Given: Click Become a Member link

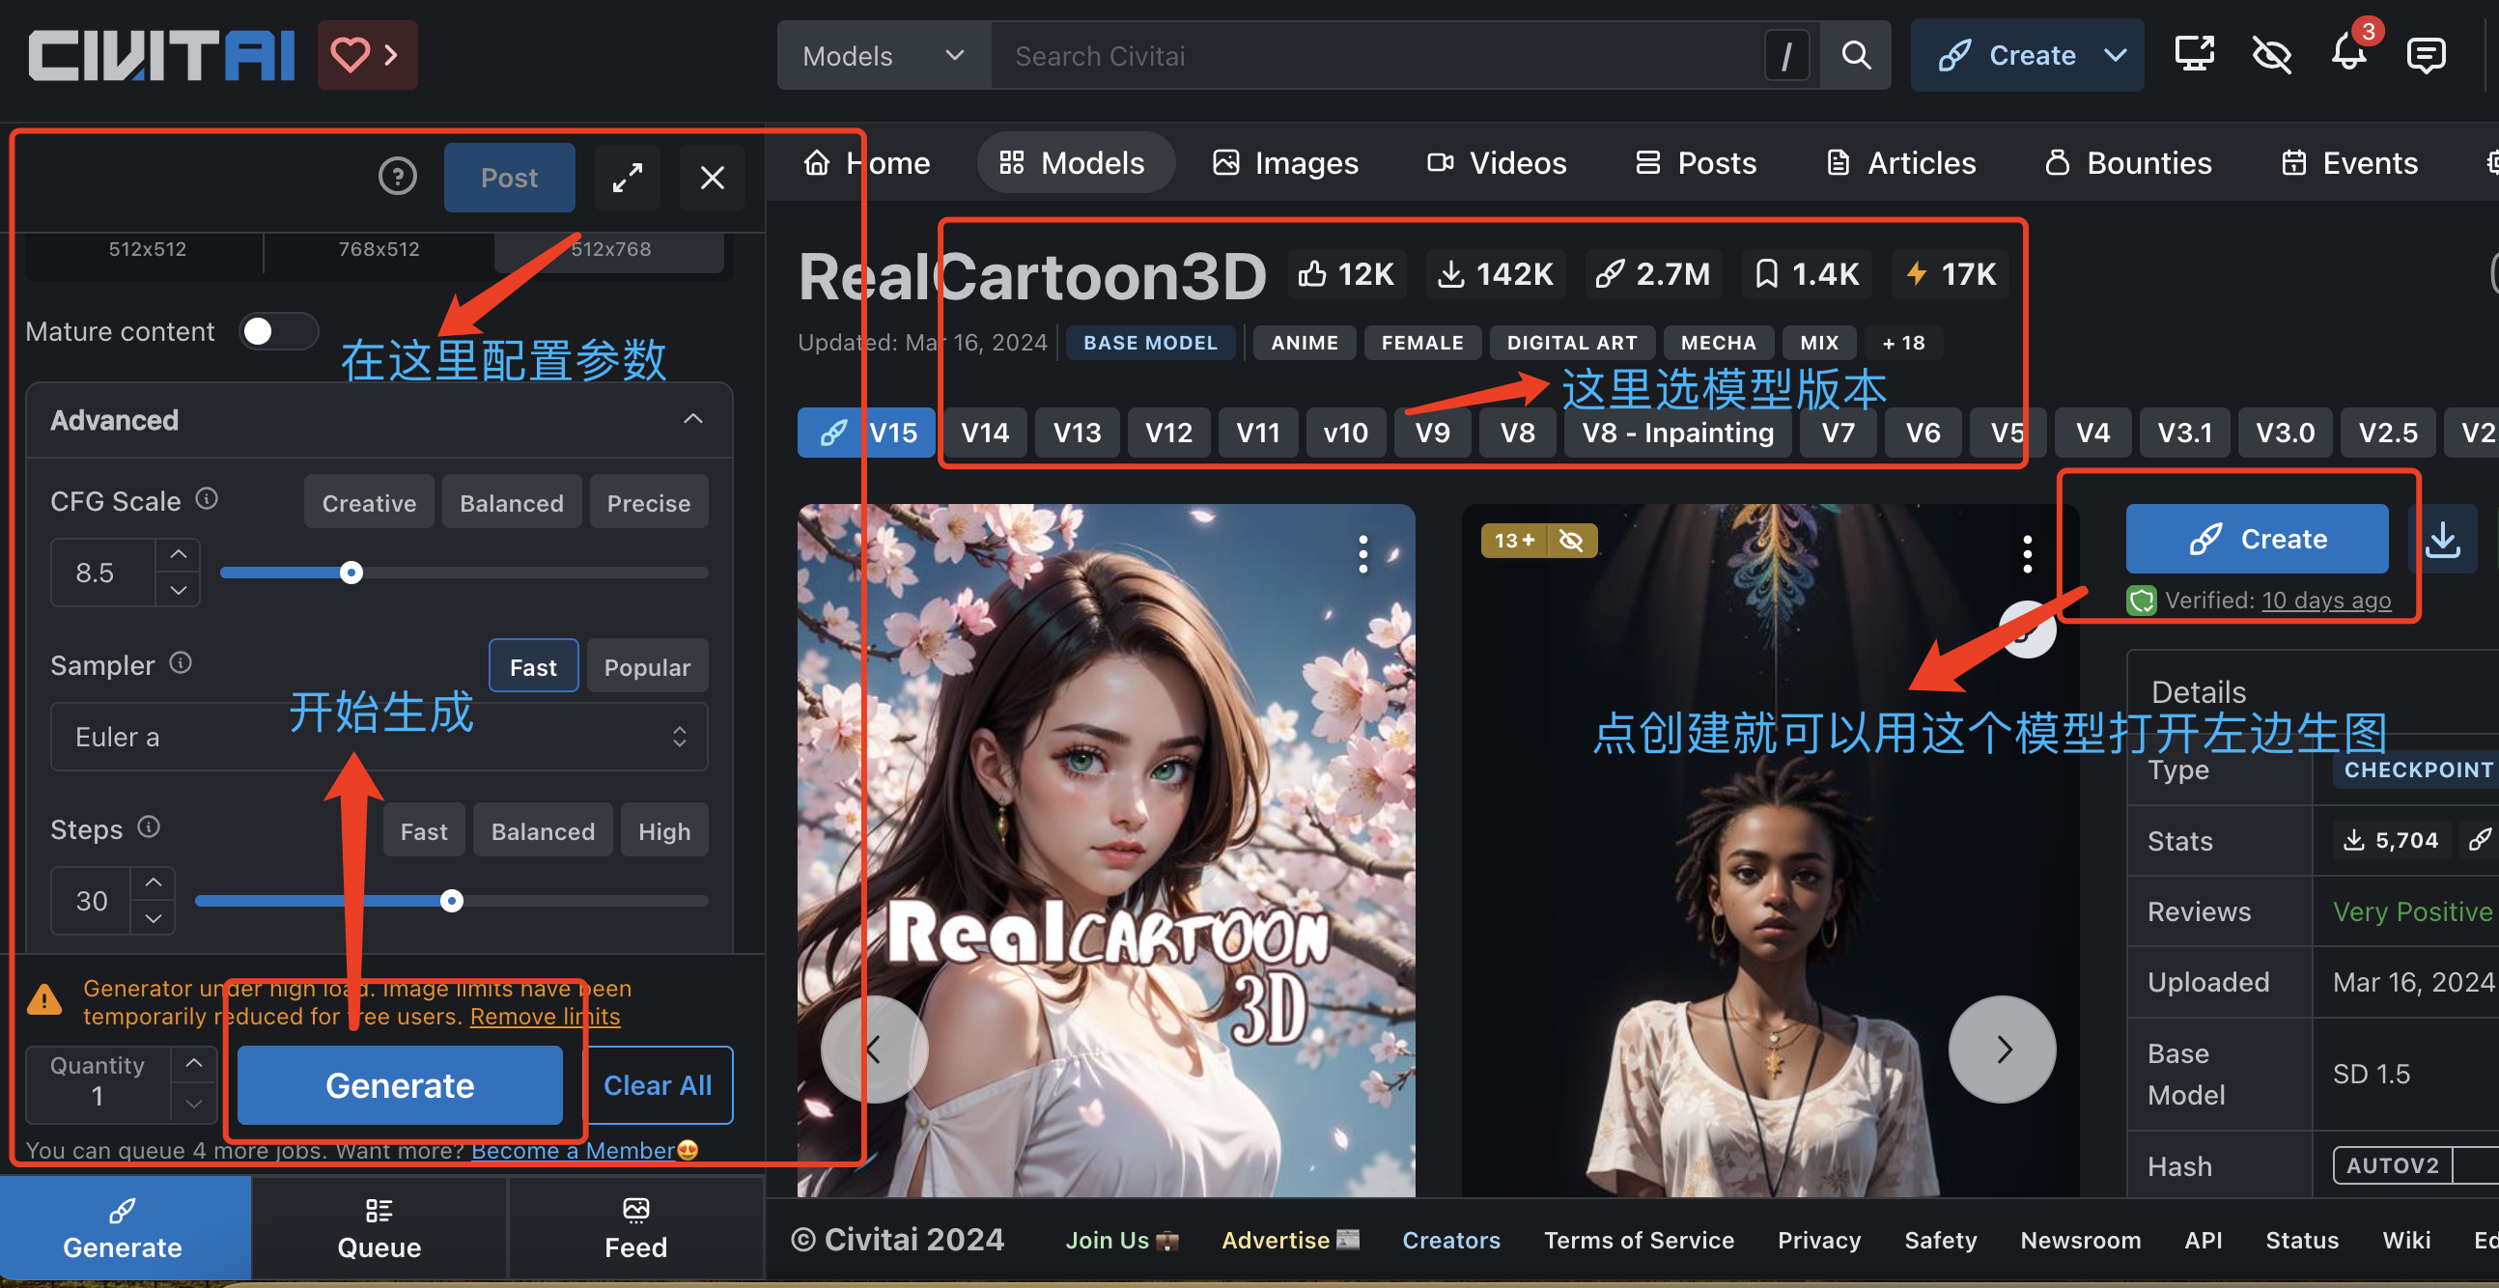Looking at the screenshot, I should click(573, 1151).
